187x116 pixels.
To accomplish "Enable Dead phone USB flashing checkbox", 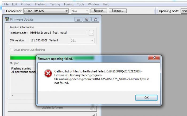I will pyautogui.click(x=11, y=50).
